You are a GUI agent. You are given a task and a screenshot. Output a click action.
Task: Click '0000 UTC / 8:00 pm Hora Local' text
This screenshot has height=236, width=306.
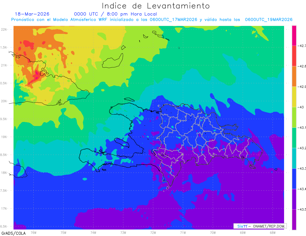pos(116,14)
